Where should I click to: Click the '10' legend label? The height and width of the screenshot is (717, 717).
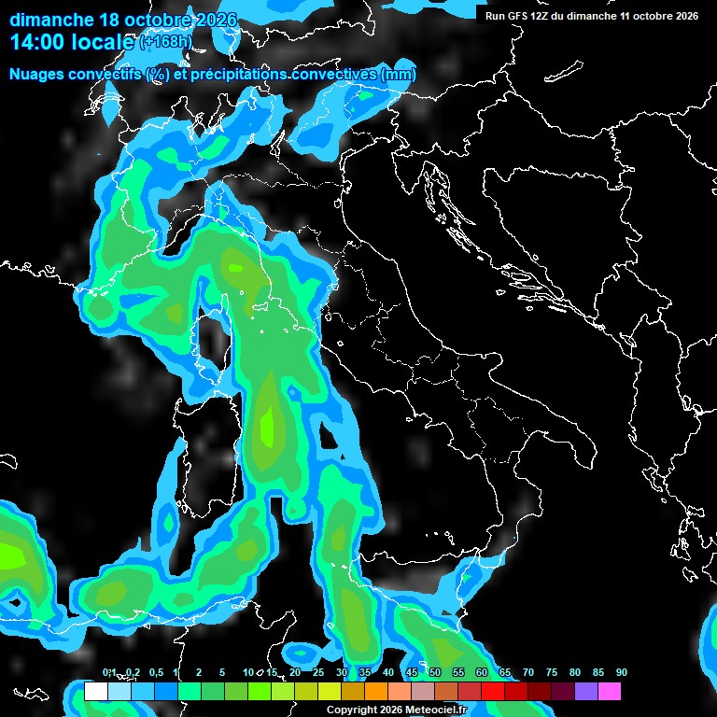click(248, 672)
